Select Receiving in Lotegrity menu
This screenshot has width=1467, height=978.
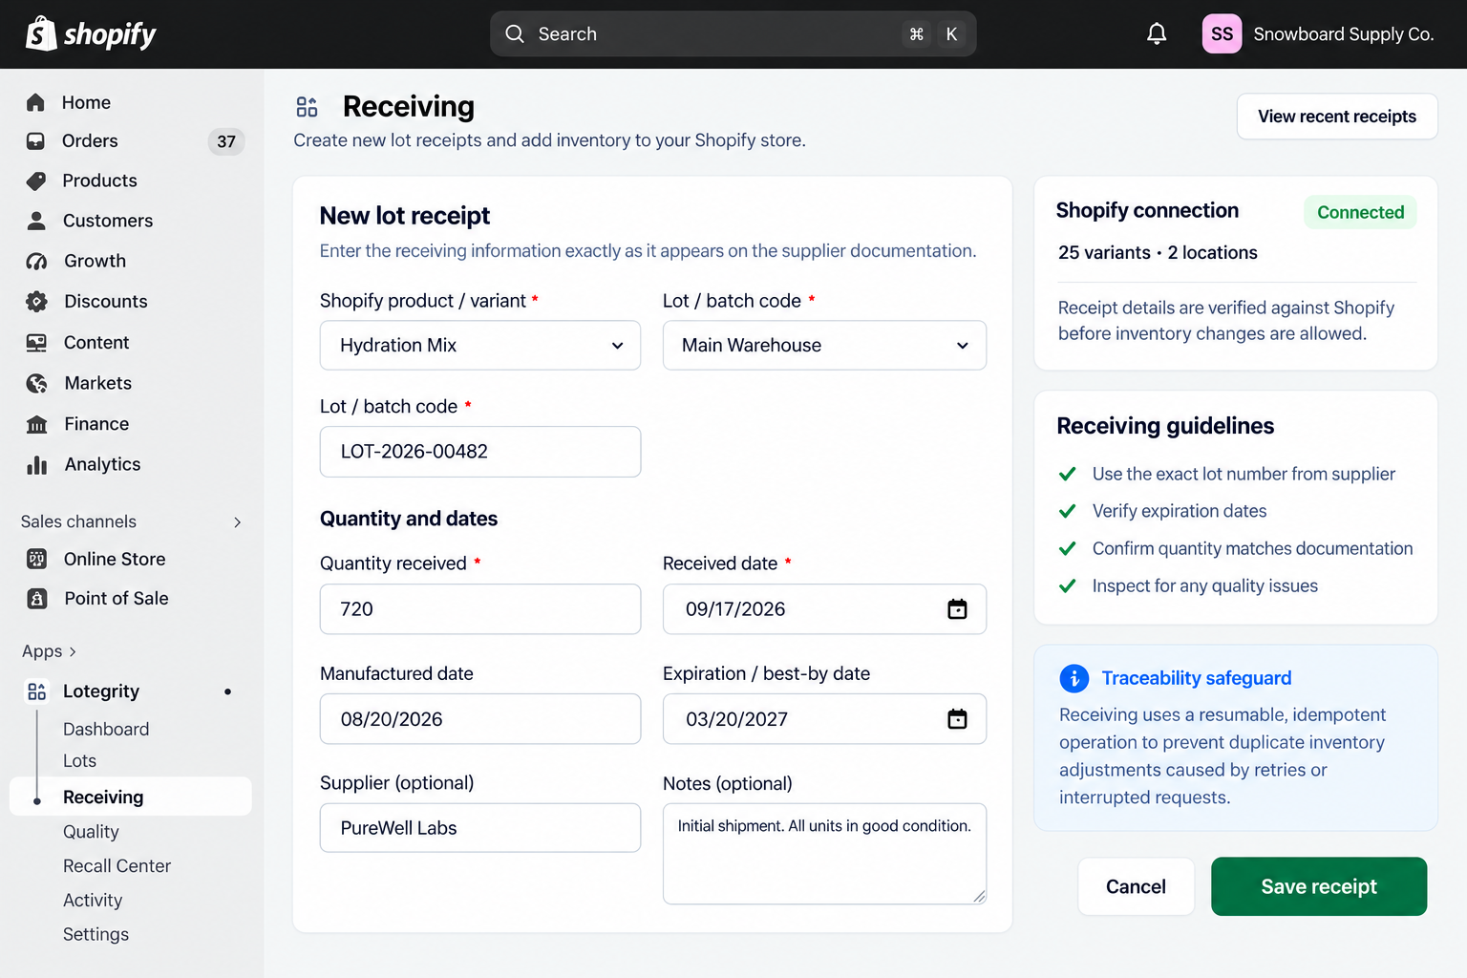[x=131, y=797]
